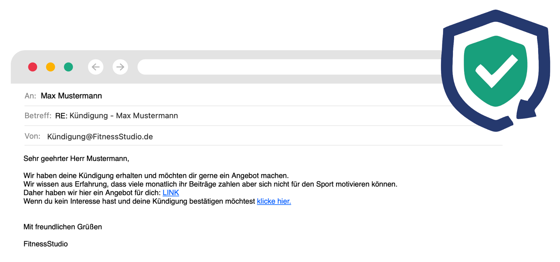560x262 pixels.
Task: Click the "Betreff:" field label
Action: 38,116
